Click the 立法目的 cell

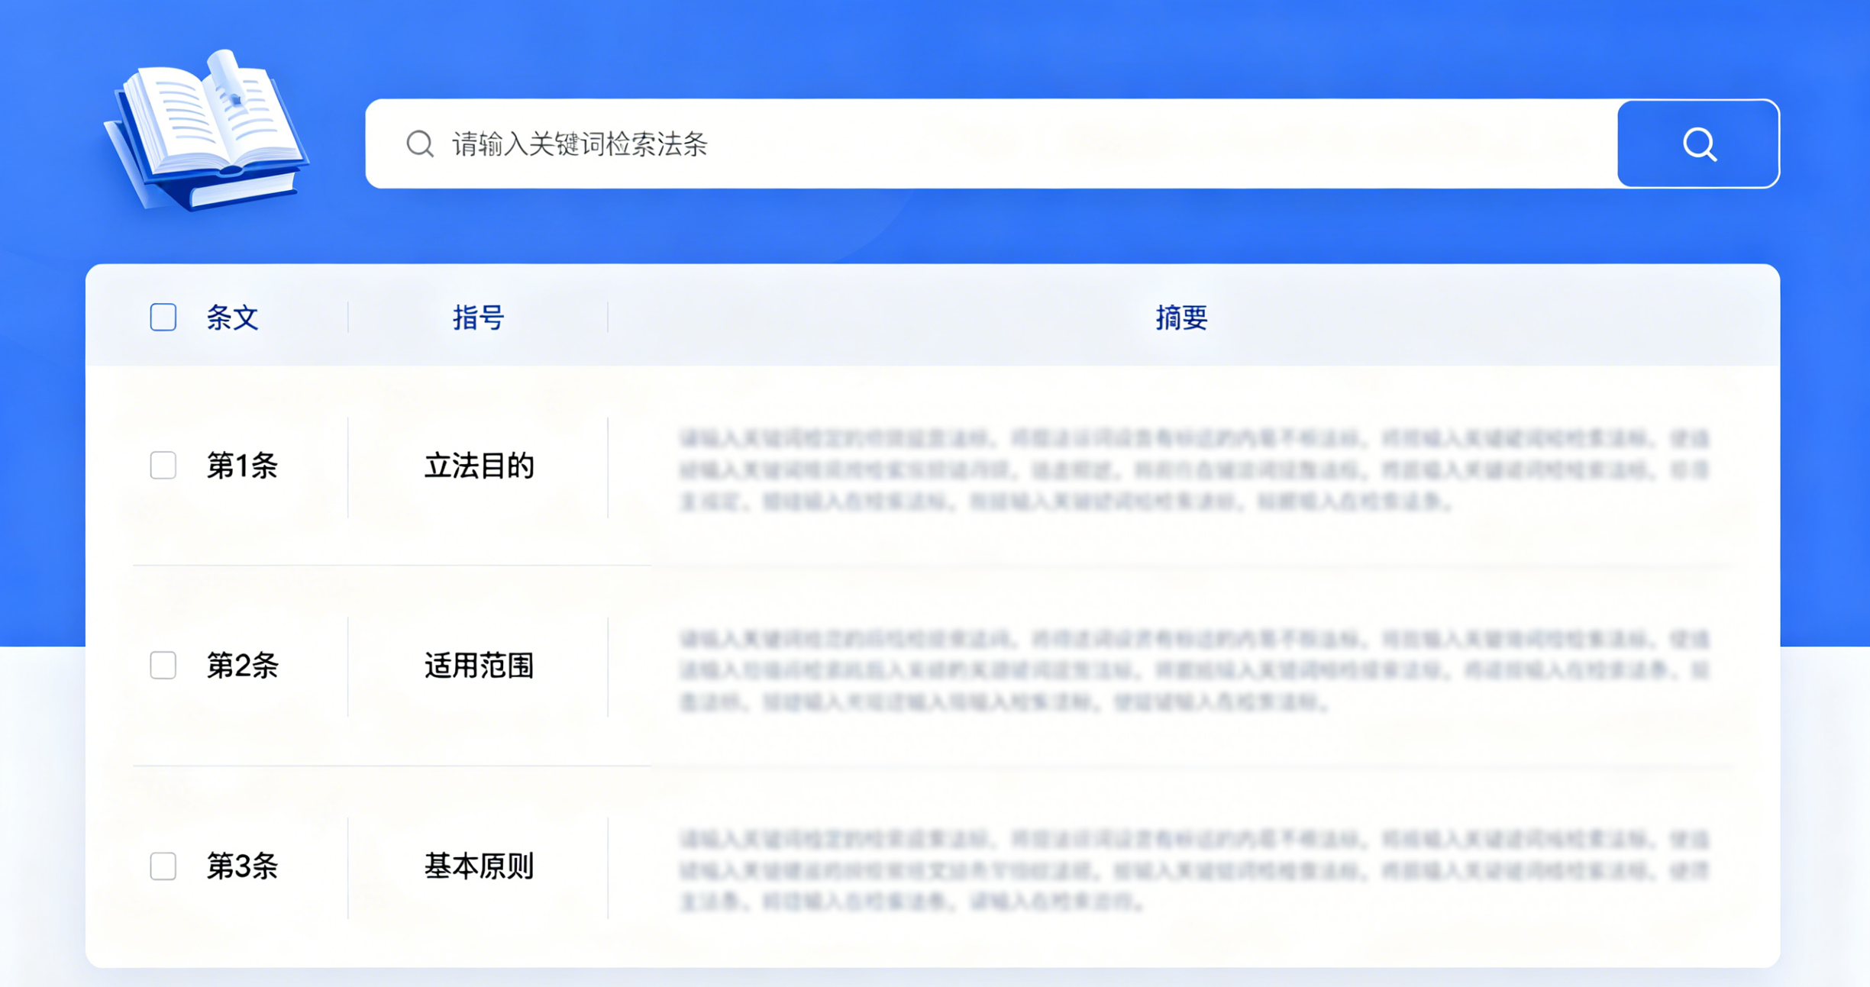[x=479, y=466]
